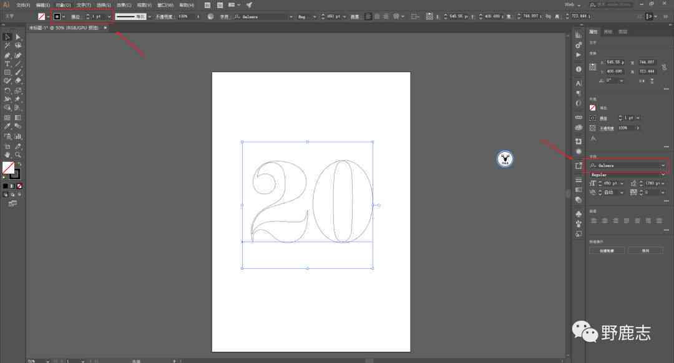
Task: Set solid Color mode below swatches
Action: pos(5,186)
